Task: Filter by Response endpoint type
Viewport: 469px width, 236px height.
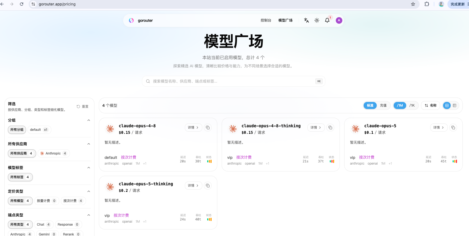Action: click(x=68, y=225)
